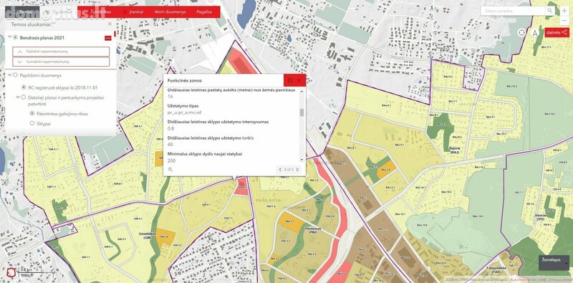Click the dalintis share button

[557, 32]
